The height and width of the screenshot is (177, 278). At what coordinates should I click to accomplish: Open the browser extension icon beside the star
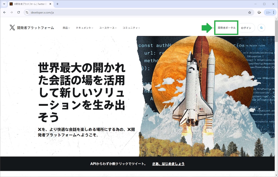259,13
